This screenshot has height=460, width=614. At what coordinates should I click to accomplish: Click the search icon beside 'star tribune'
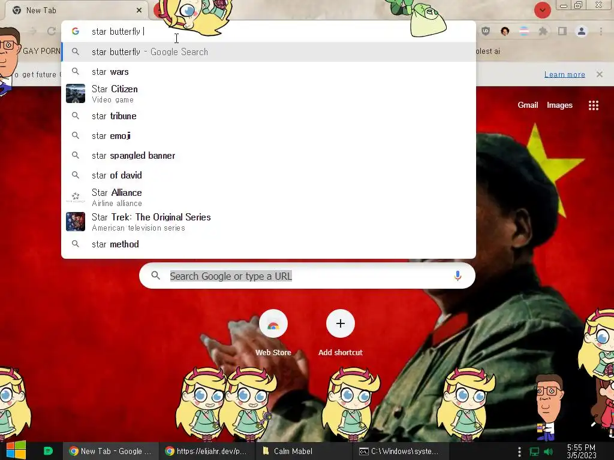point(76,116)
